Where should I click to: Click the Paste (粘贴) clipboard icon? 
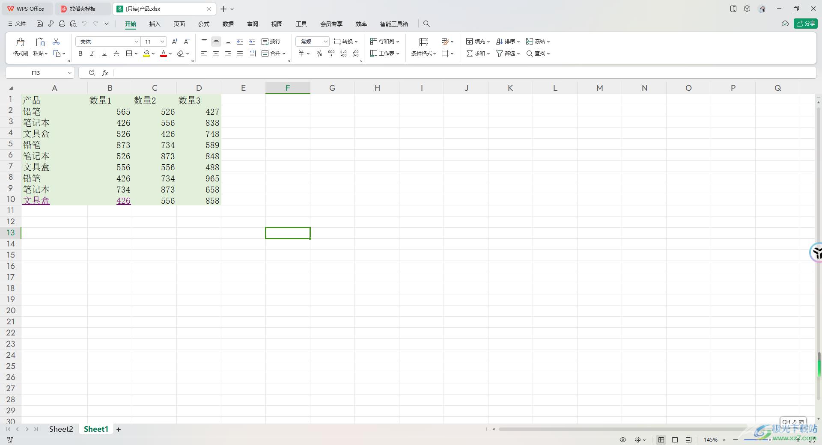(40, 42)
